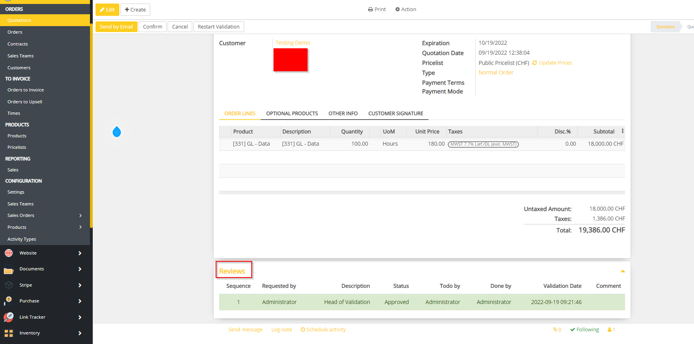
Task: Click the Confirm quotation button
Action: point(153,27)
